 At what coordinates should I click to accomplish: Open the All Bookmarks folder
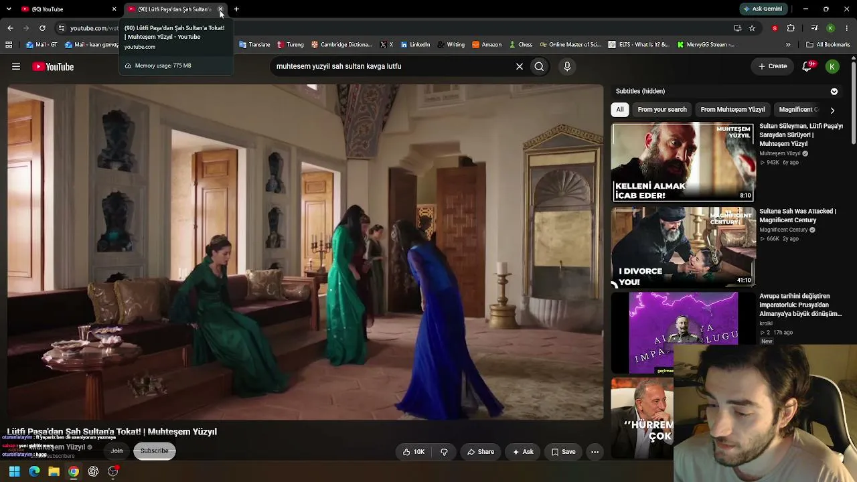[x=828, y=45]
